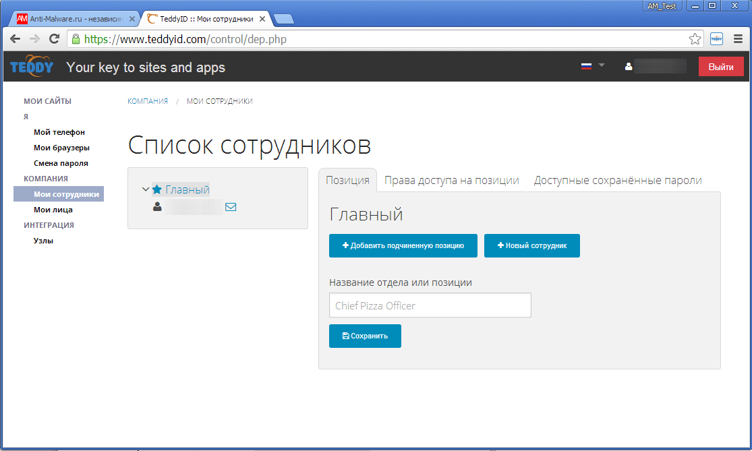Image resolution: width=752 pixels, height=451 pixels.
Task: Click Добавить подчиненную позицию button
Action: 403,245
